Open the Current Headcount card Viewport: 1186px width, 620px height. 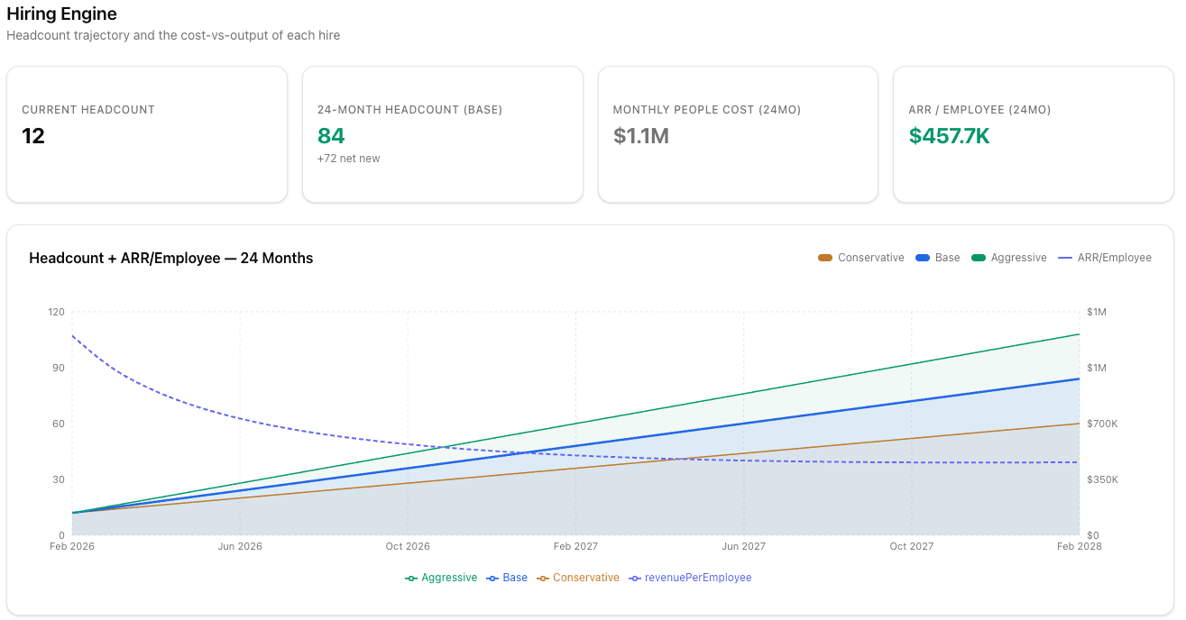click(146, 134)
